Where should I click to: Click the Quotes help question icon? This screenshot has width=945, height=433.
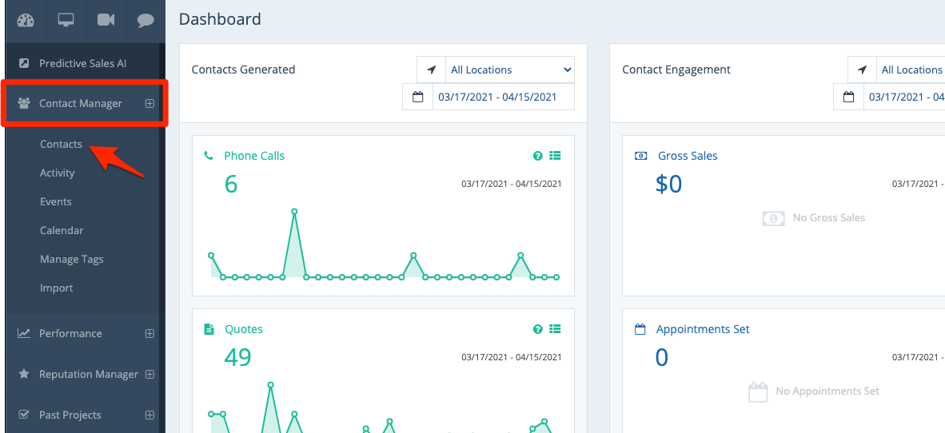[x=538, y=329]
